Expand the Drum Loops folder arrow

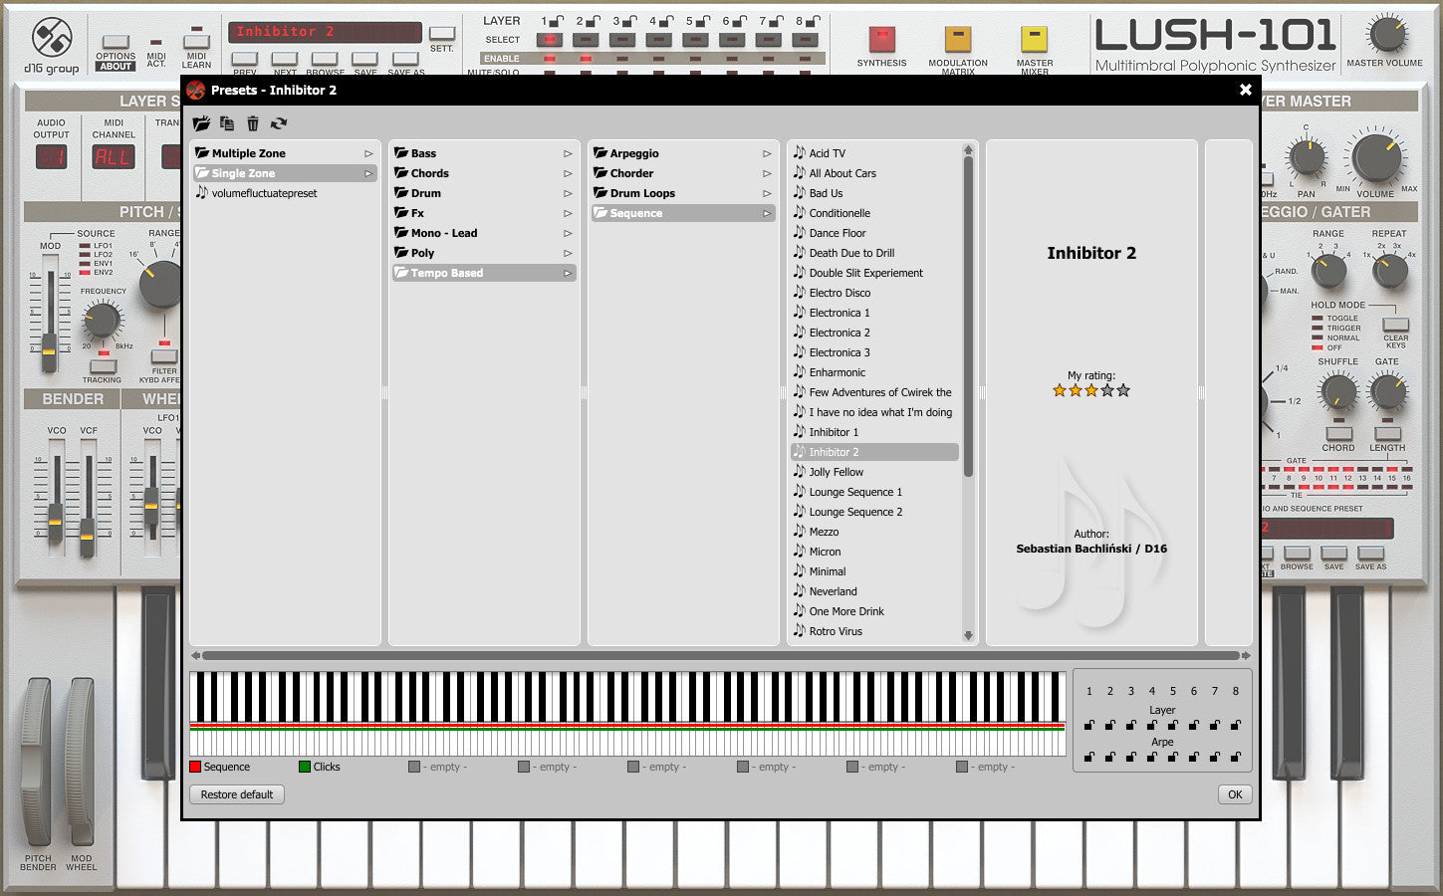pos(767,193)
